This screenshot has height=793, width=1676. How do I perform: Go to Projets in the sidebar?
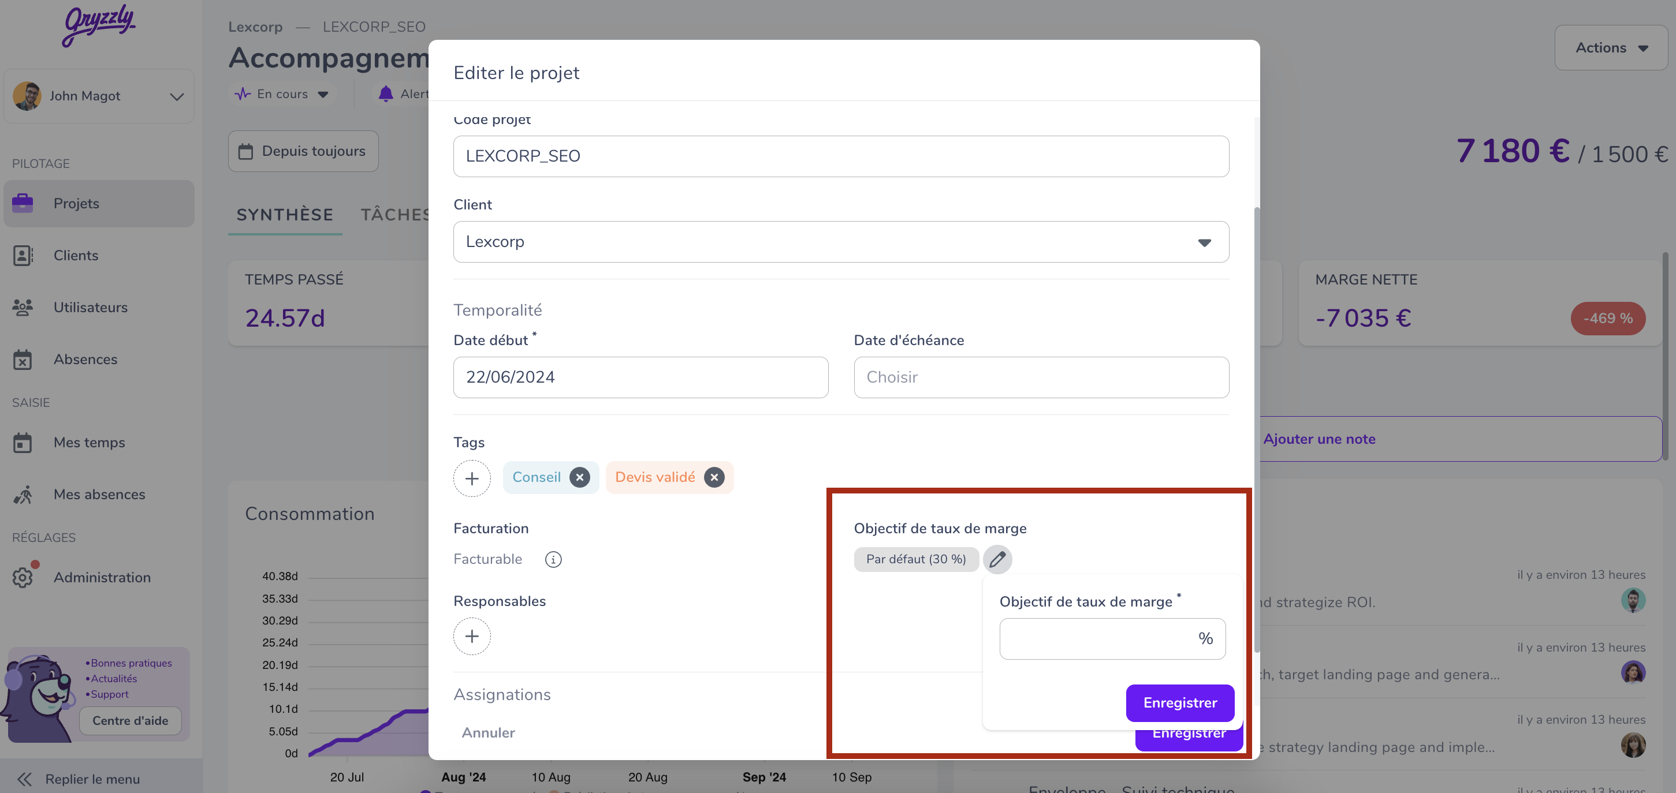click(x=99, y=204)
